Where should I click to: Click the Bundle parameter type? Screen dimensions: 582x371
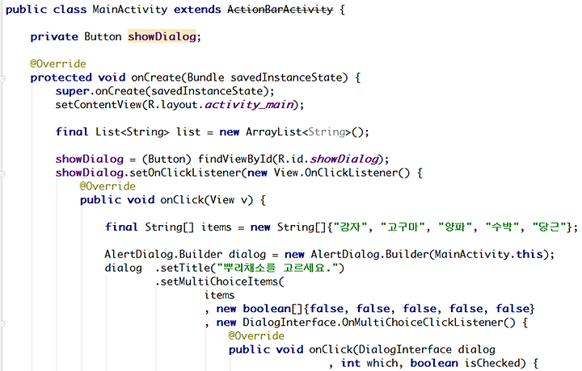click(x=205, y=77)
